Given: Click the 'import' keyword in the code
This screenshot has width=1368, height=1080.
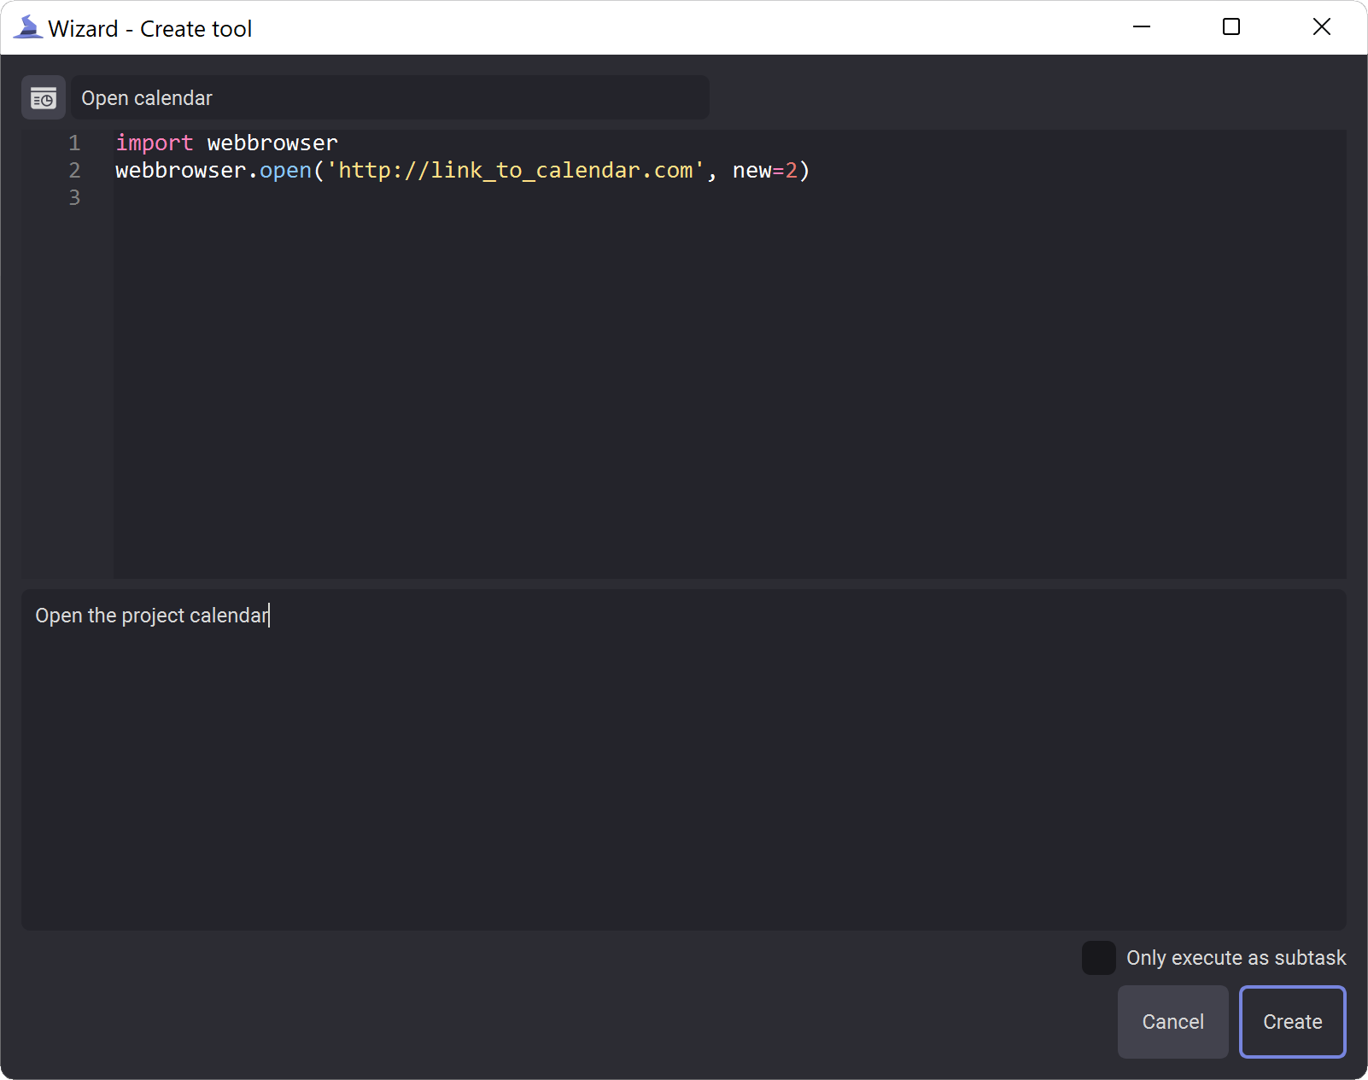Looking at the screenshot, I should click(155, 143).
